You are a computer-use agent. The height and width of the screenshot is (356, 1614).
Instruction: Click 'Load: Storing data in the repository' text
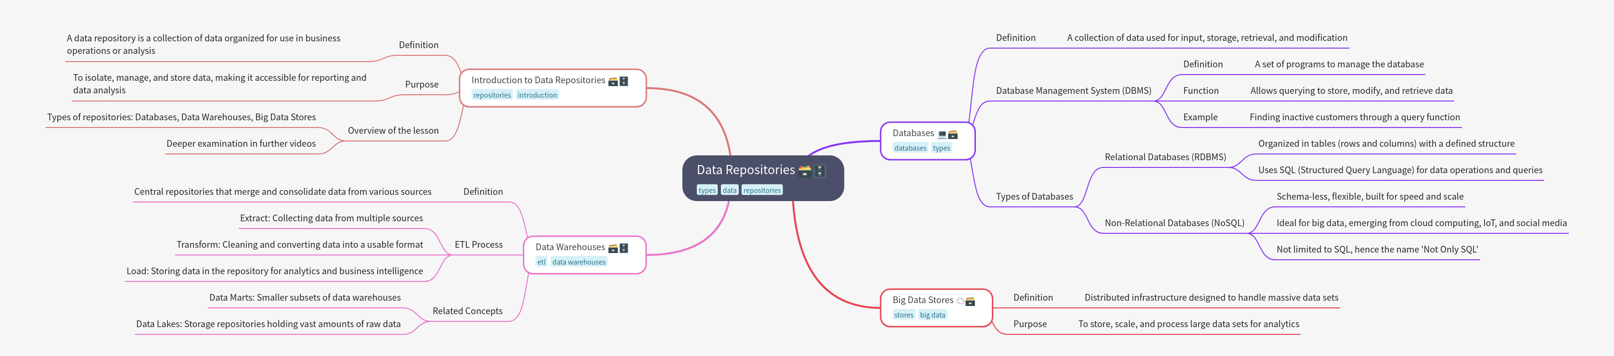(x=274, y=271)
